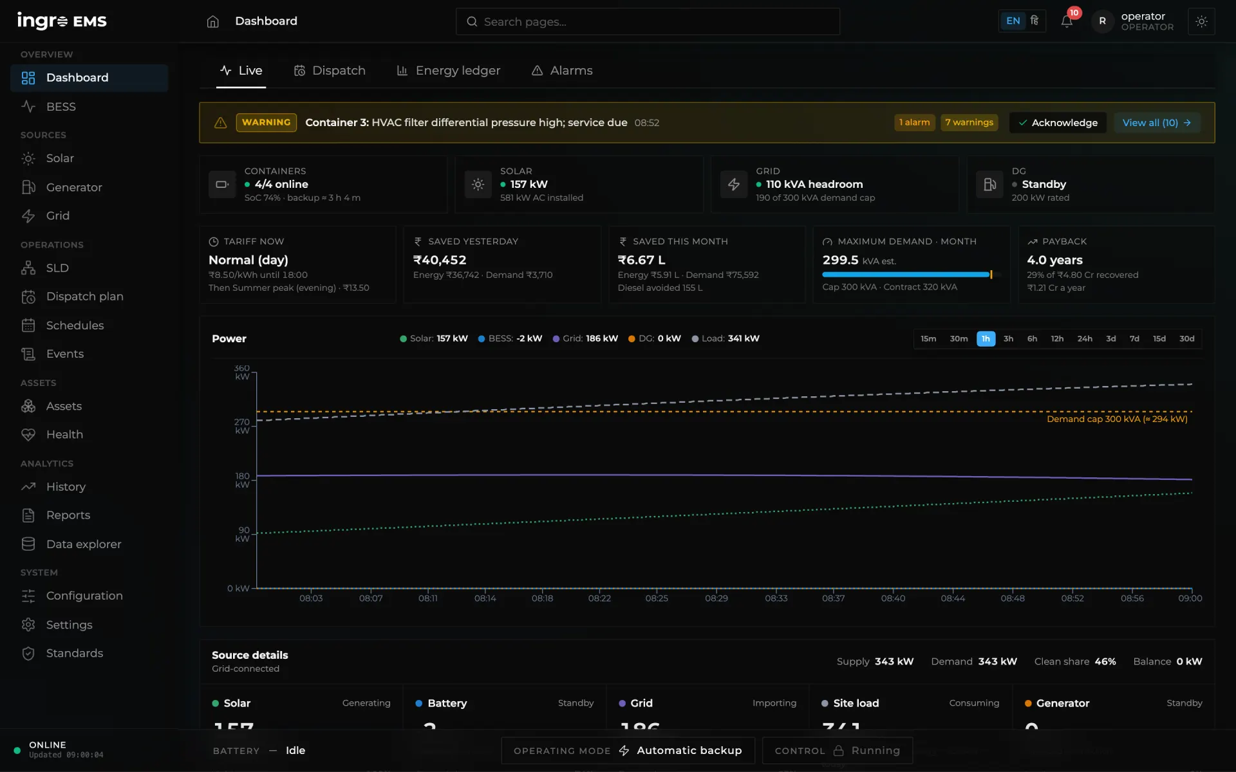Click the Automatic backup operating mode
This screenshot has width=1236, height=772.
point(628,751)
